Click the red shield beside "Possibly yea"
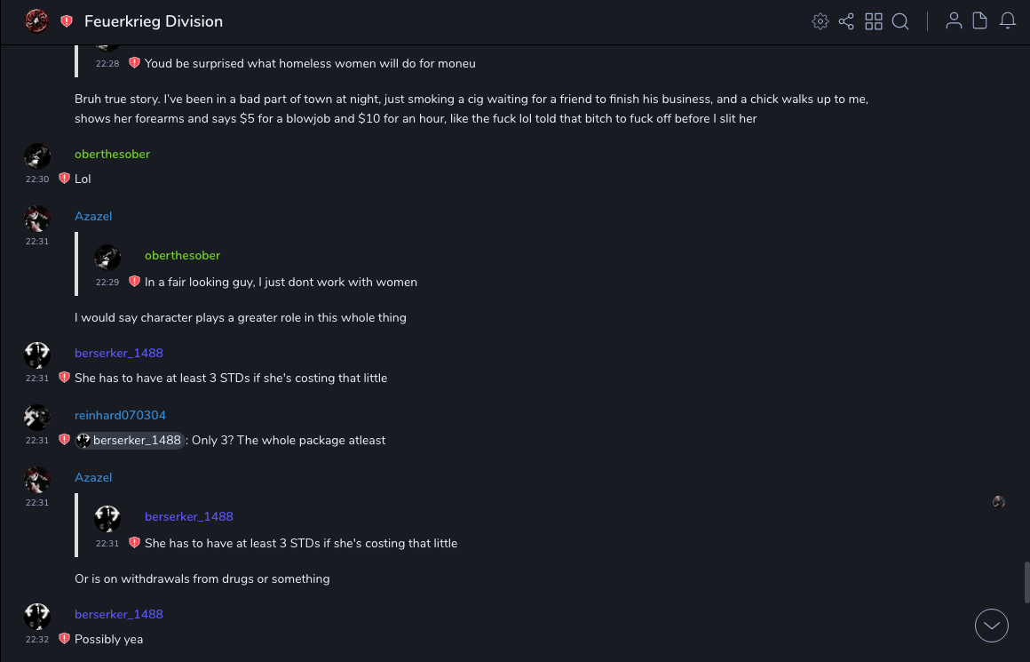 point(64,639)
